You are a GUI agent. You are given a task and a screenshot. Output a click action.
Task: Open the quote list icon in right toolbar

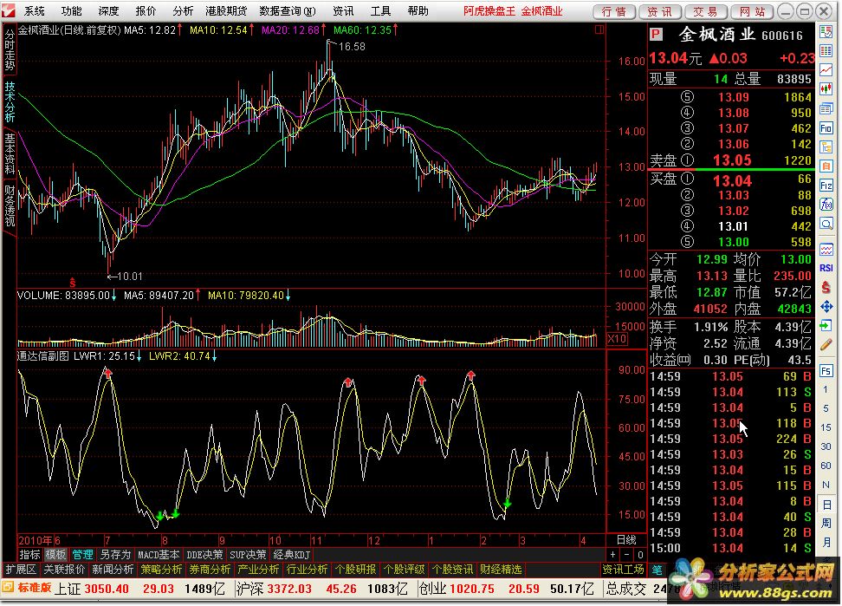click(826, 32)
